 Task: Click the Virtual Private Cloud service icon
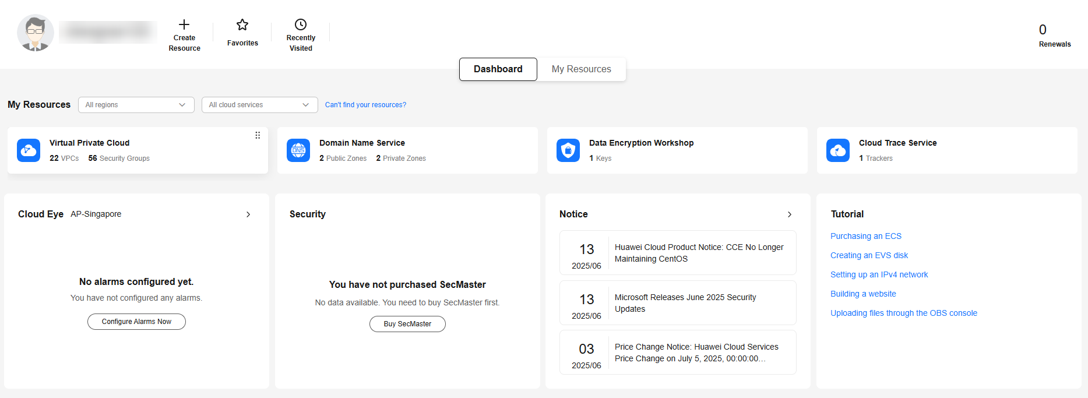pyautogui.click(x=29, y=150)
